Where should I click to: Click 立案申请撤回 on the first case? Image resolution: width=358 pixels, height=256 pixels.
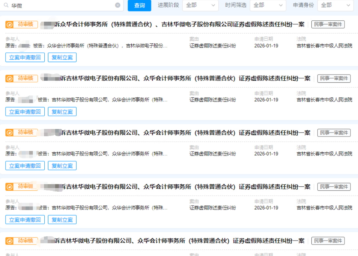pyautogui.click(x=25, y=57)
